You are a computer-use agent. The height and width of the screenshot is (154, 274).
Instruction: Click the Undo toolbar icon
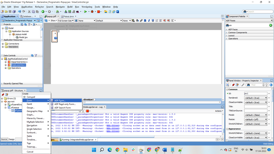pyautogui.click(x=20, y=12)
